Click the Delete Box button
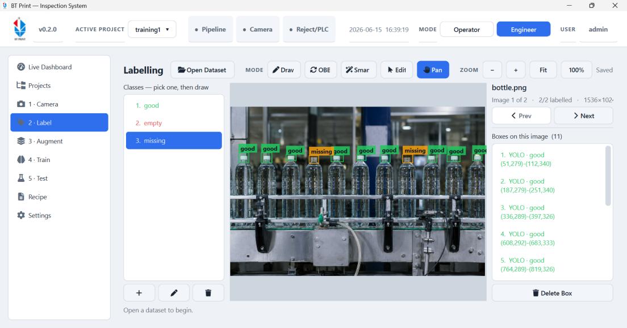Screen dimensions: 627x328 (552, 293)
